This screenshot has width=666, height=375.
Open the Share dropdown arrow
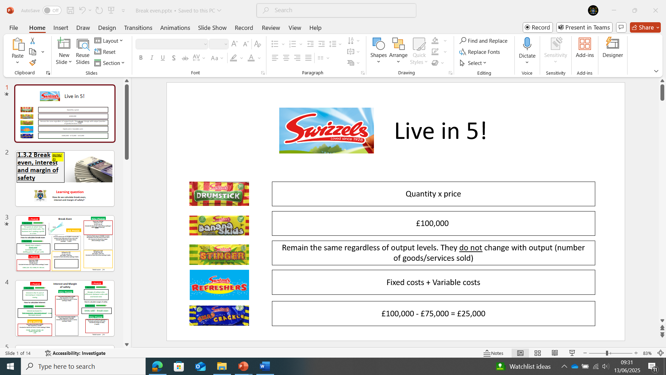658,27
